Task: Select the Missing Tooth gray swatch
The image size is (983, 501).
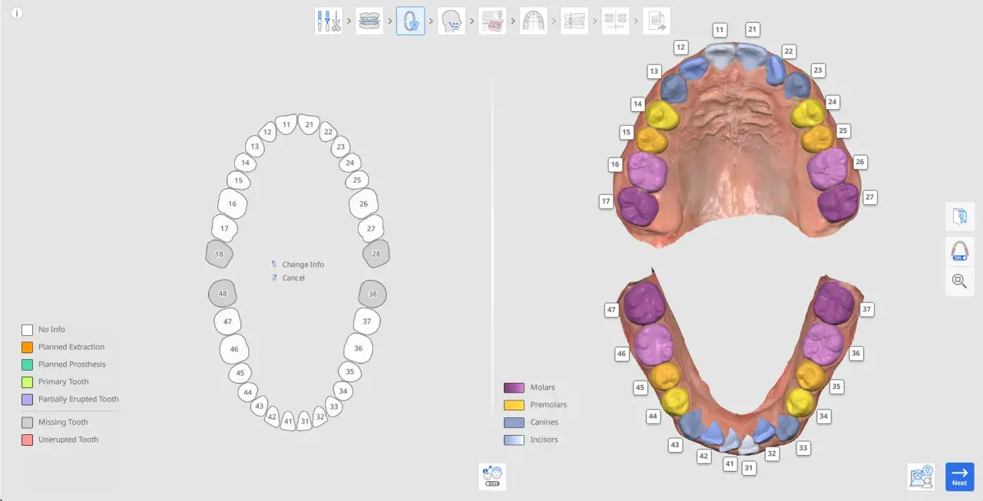Action: click(27, 422)
